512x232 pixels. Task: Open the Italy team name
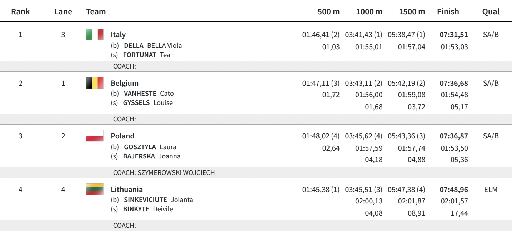pos(118,35)
